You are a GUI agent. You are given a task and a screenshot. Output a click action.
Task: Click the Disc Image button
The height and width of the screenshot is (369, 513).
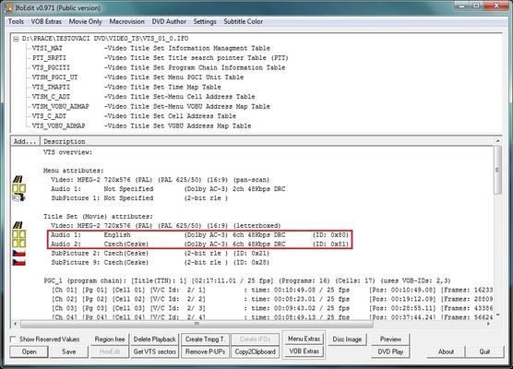point(347,339)
